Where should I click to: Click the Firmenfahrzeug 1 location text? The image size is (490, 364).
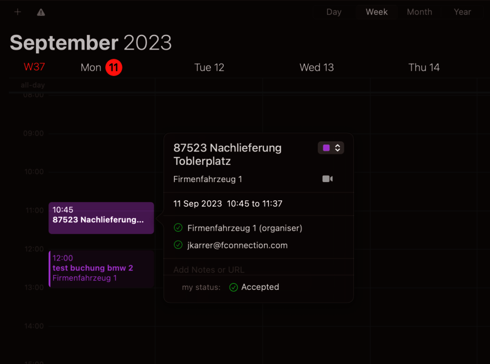pyautogui.click(x=208, y=179)
